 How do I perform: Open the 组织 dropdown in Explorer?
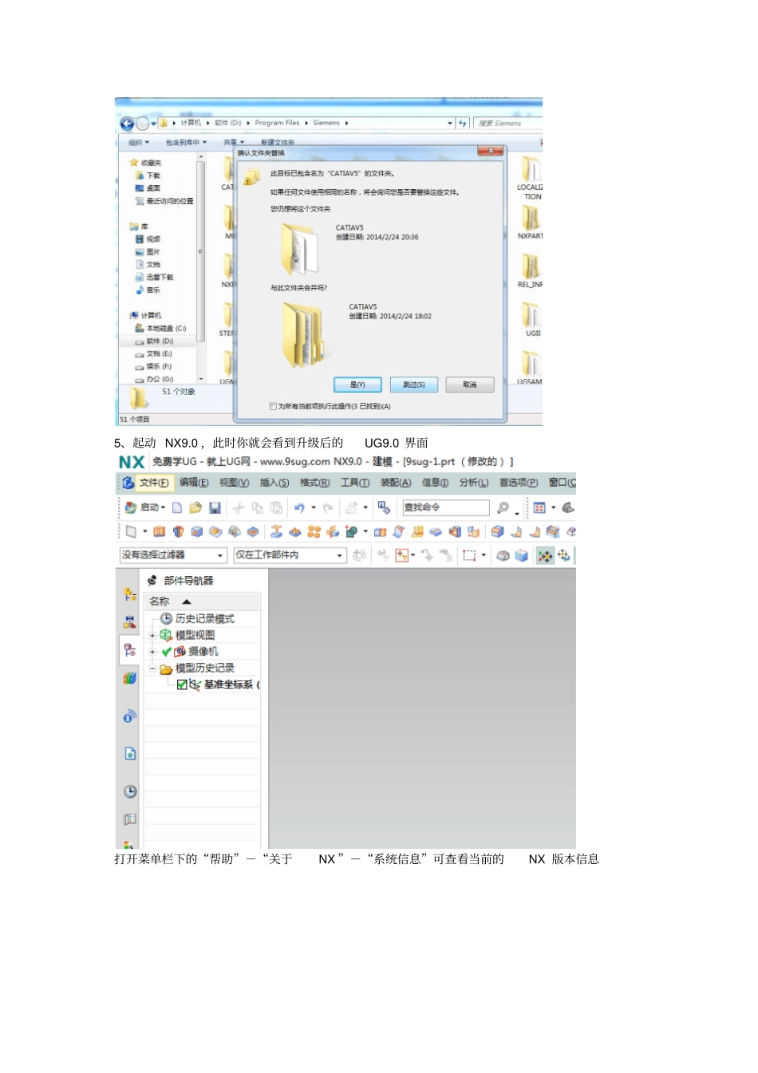139,142
